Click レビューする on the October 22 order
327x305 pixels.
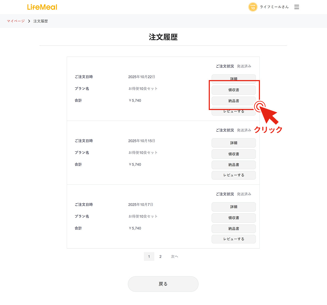(x=234, y=111)
